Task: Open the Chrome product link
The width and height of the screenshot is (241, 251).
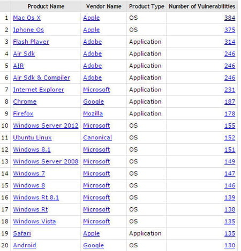Action: click(x=25, y=101)
